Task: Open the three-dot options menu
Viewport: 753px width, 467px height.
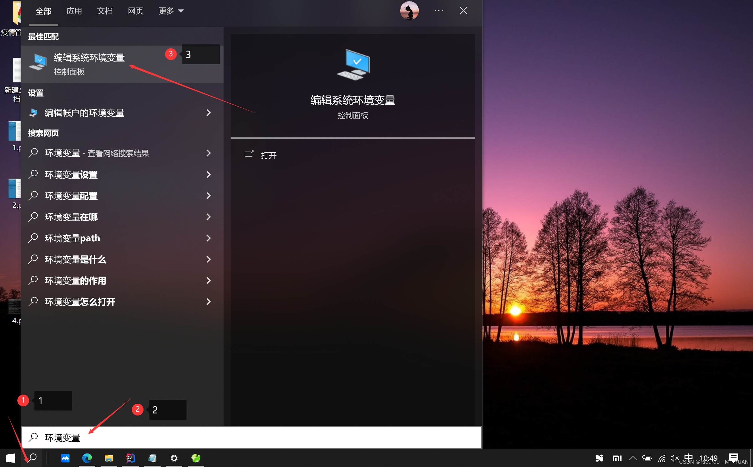Action: tap(439, 11)
